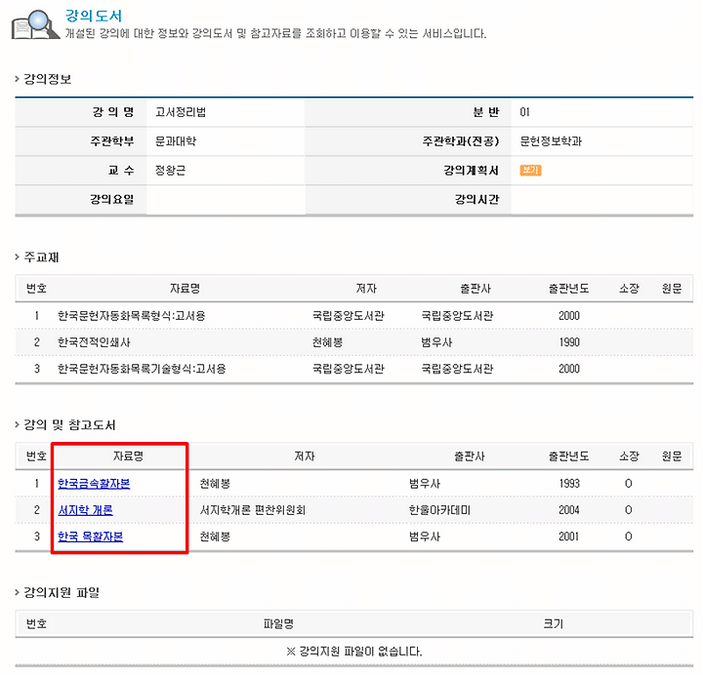The width and height of the screenshot is (703, 675).
Task: Click publisher 범우사 in 한국전적인쇄사 row
Action: (x=436, y=342)
